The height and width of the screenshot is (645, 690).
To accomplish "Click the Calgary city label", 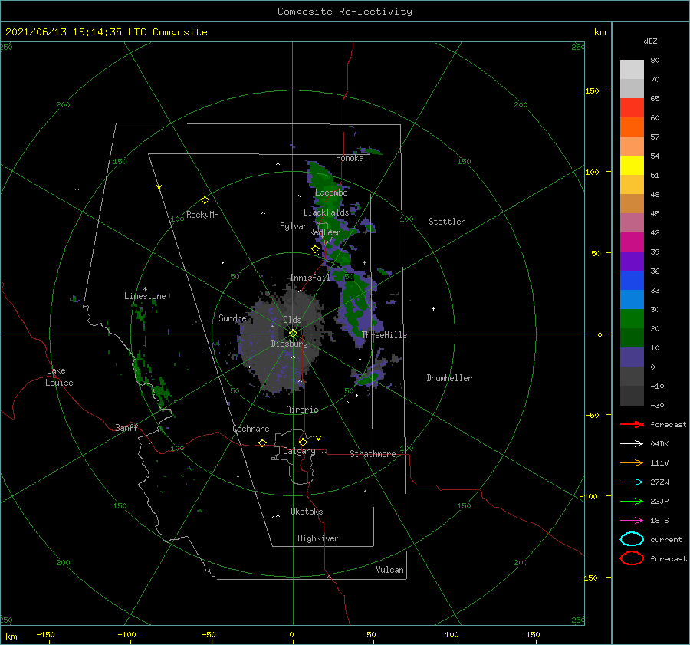I will click(x=299, y=451).
